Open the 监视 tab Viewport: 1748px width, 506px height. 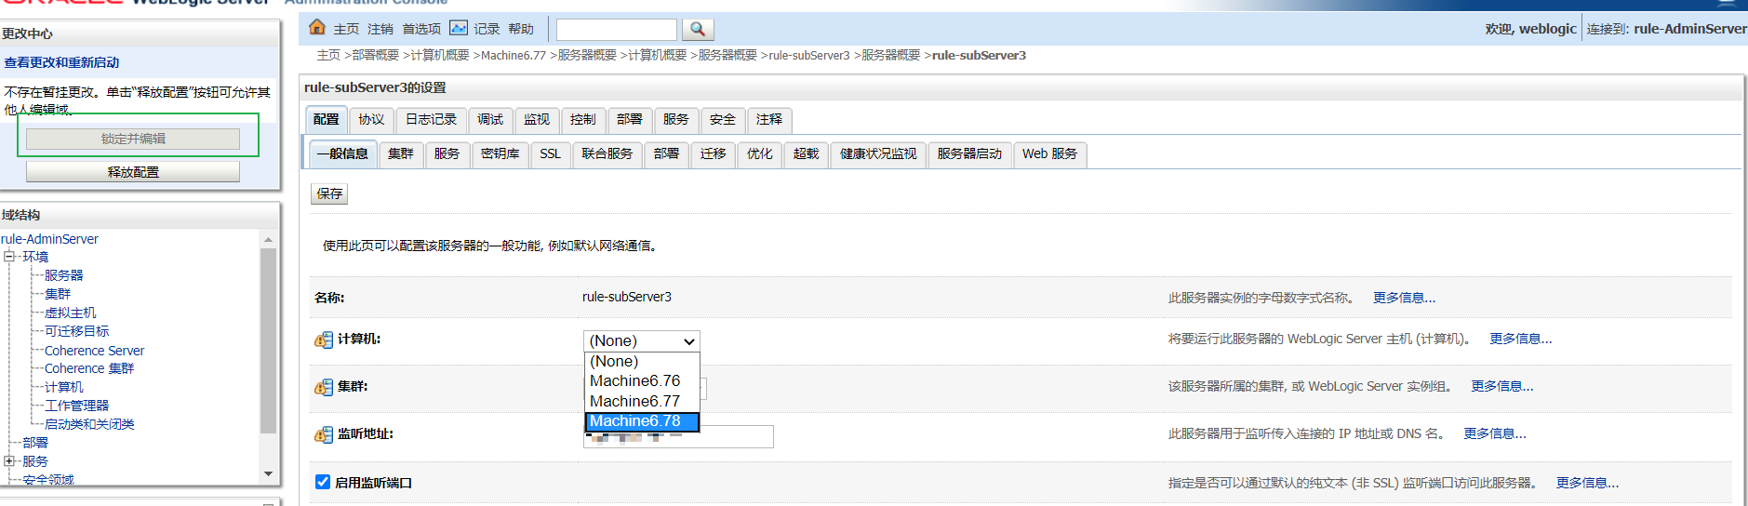click(537, 119)
